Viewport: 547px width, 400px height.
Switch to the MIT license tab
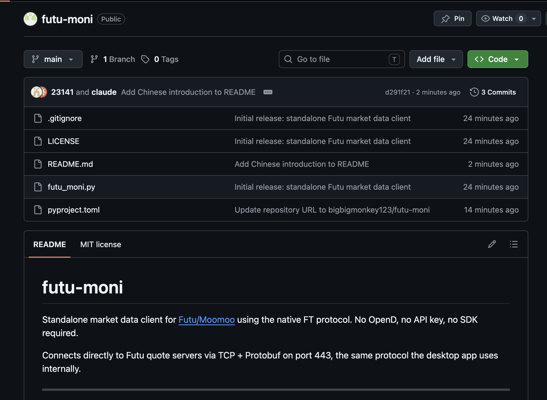(x=101, y=244)
